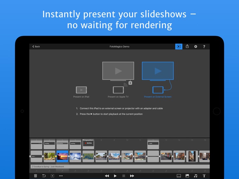Delete selection with the trash icon
This screenshot has width=239, height=179.
tap(35, 176)
